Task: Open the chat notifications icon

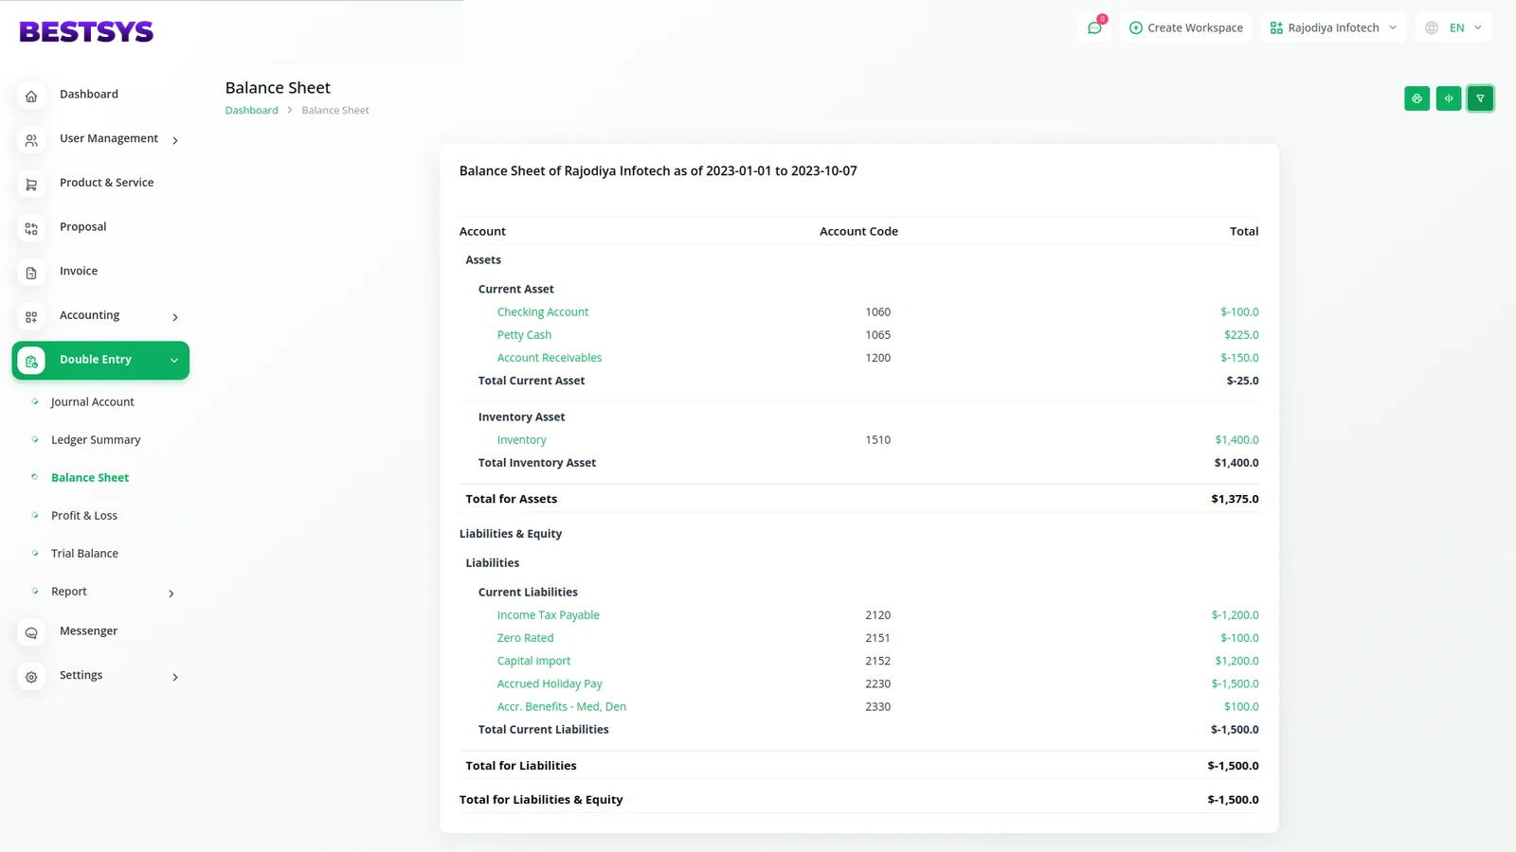Action: tap(1094, 27)
